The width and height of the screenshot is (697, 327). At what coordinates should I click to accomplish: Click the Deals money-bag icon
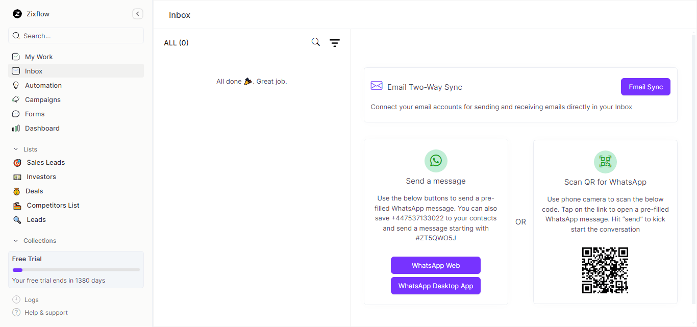(x=17, y=191)
